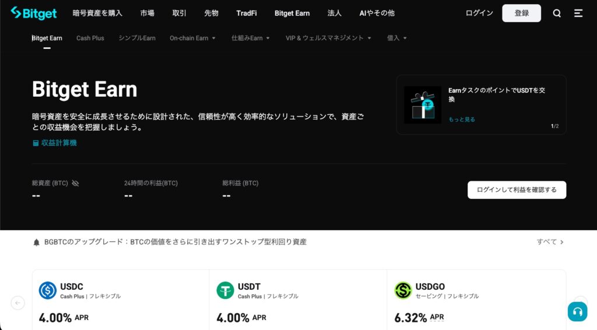Screen dimensions: 597x330
Task: Click the Bitget logo
Action: (x=33, y=13)
